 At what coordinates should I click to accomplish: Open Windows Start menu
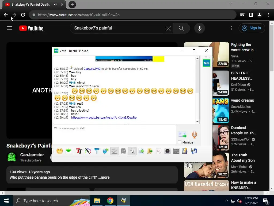coord(6,201)
